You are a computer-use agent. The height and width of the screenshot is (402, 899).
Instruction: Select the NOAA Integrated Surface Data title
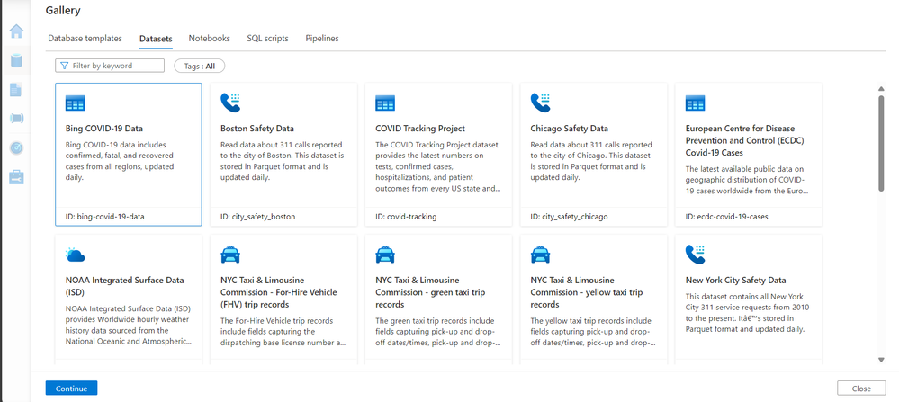(x=125, y=286)
